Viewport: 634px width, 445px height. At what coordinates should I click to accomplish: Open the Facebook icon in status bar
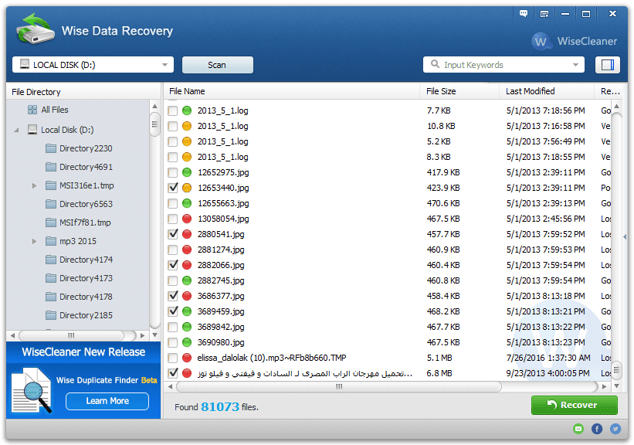597,429
